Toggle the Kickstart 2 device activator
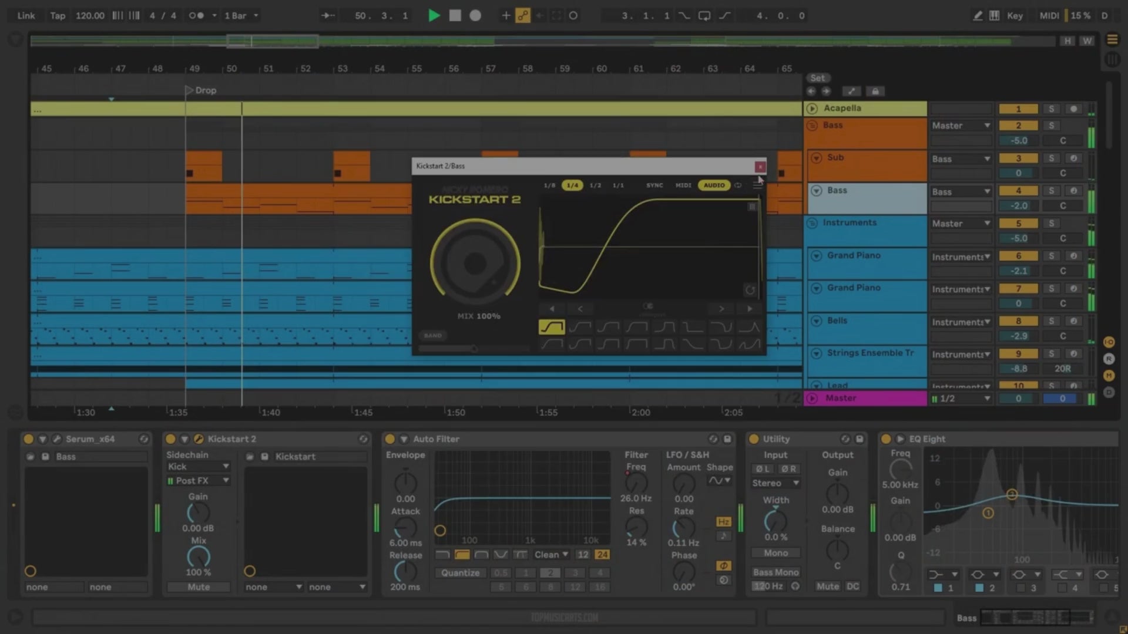 pos(170,439)
